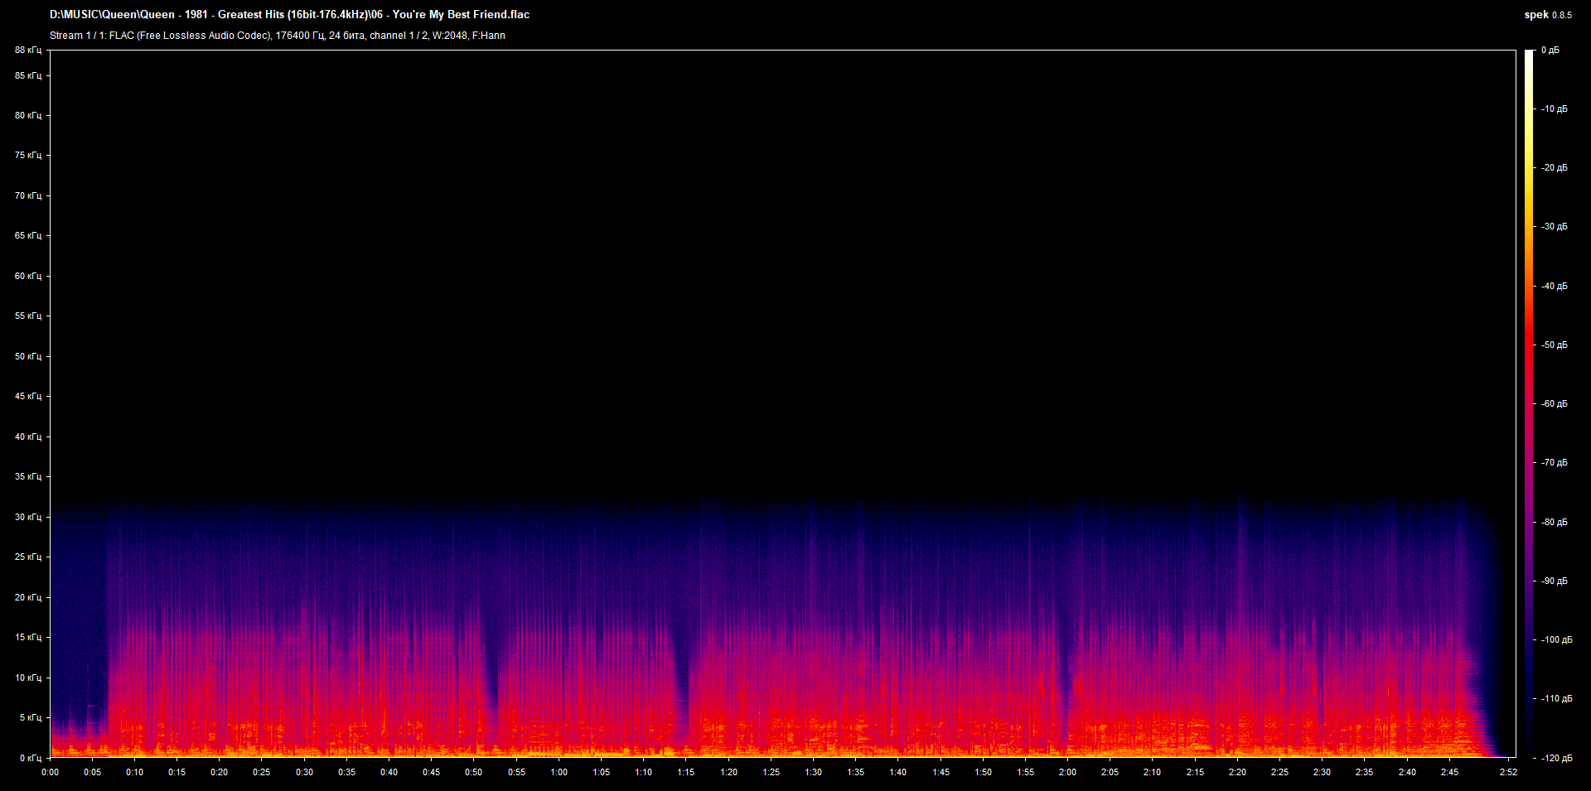Click the 60 кГц frequency label
Viewport: 1591px width, 791px height.
pos(27,276)
